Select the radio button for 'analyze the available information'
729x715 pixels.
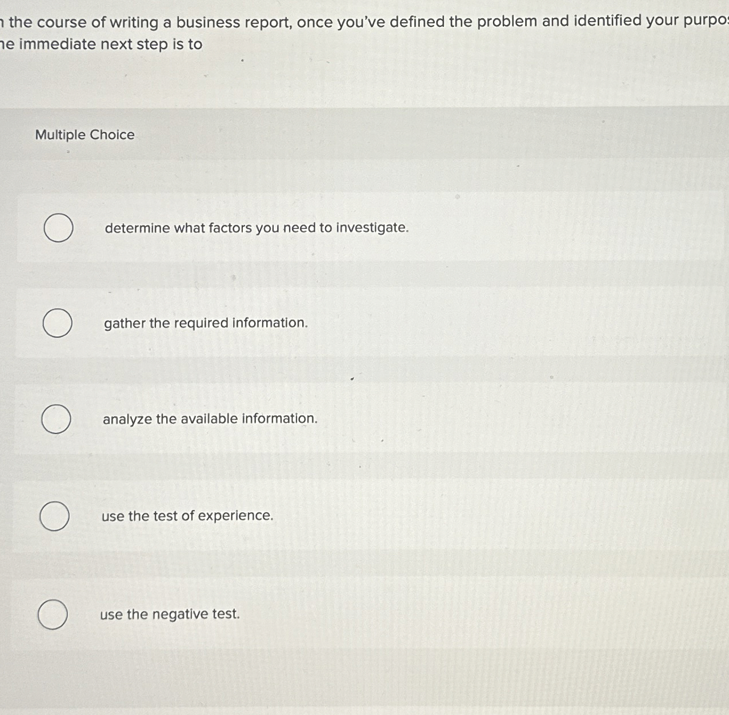(57, 419)
